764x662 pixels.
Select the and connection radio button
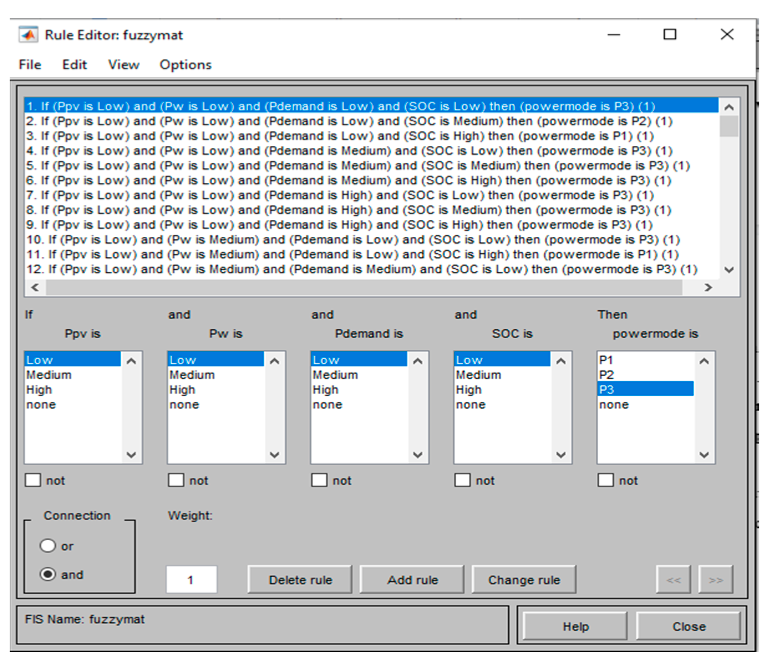tap(48, 574)
